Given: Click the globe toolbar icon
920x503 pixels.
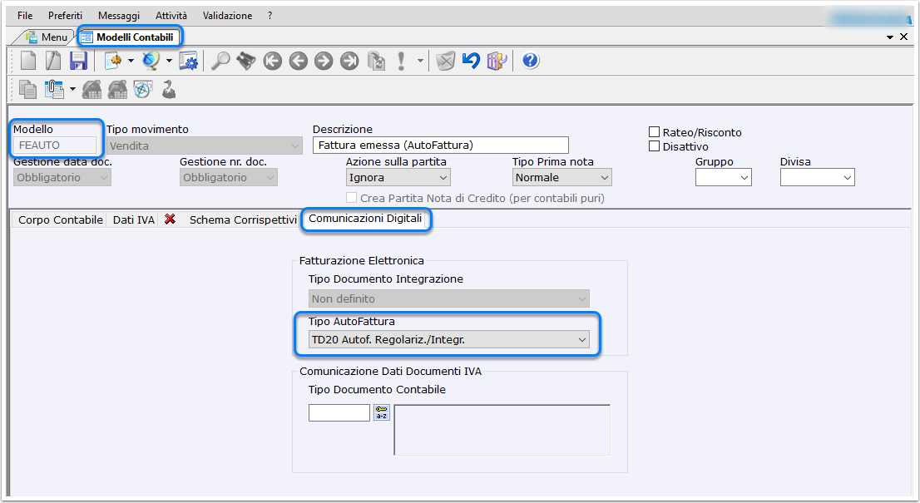Looking at the screenshot, I should point(151,61).
